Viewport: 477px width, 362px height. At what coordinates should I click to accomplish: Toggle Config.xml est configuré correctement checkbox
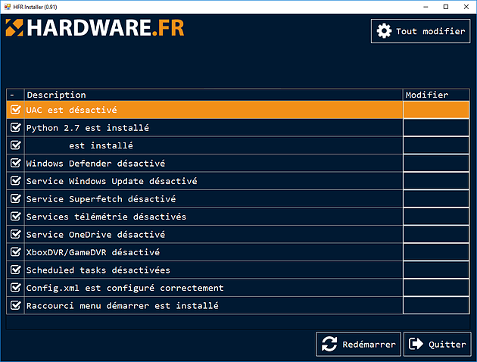[x=15, y=288]
